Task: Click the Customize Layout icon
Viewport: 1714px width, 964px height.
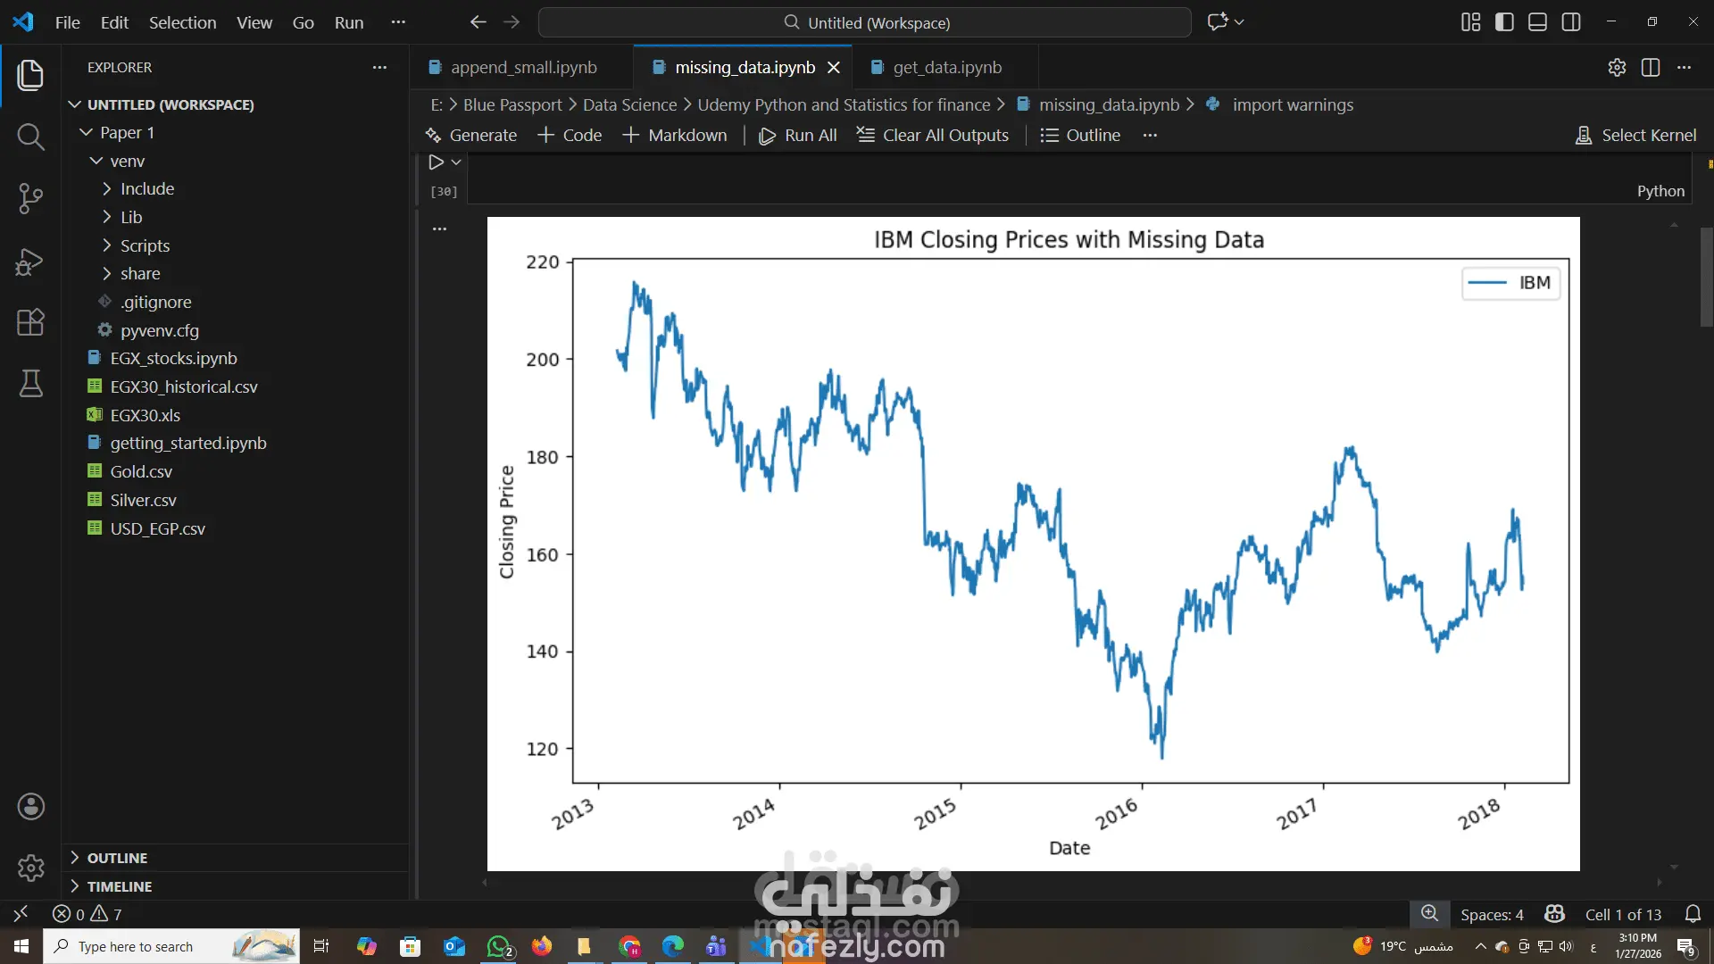Action: pyautogui.click(x=1470, y=22)
